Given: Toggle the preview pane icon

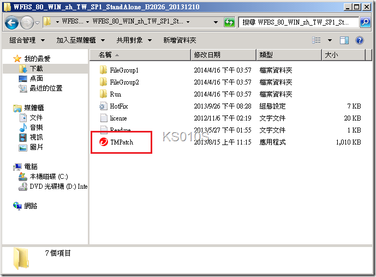Looking at the screenshot, I should click(344, 40).
